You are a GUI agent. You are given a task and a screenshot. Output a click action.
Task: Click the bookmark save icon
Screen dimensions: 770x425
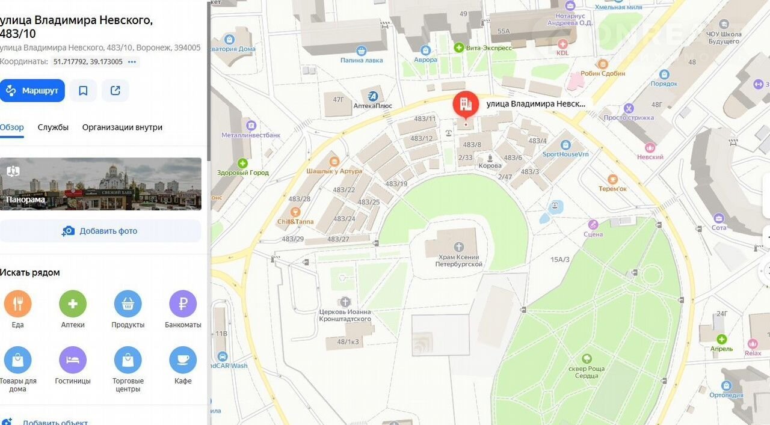pyautogui.click(x=83, y=91)
